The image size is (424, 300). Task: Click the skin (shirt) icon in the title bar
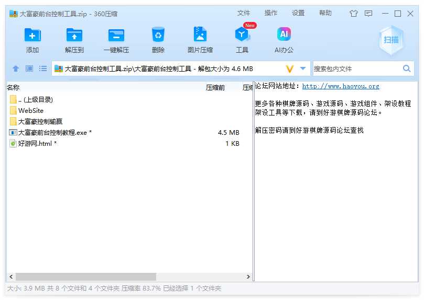tap(353, 14)
